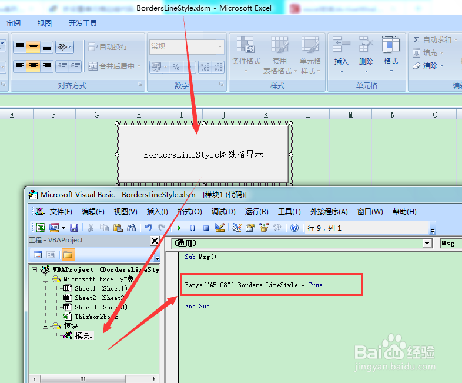Viewport: 462px width, 383px height.
Task: Collapse the VBAProject root node
Action: [35, 269]
